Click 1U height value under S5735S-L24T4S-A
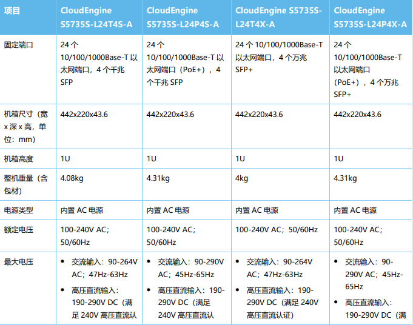 tap(65, 159)
